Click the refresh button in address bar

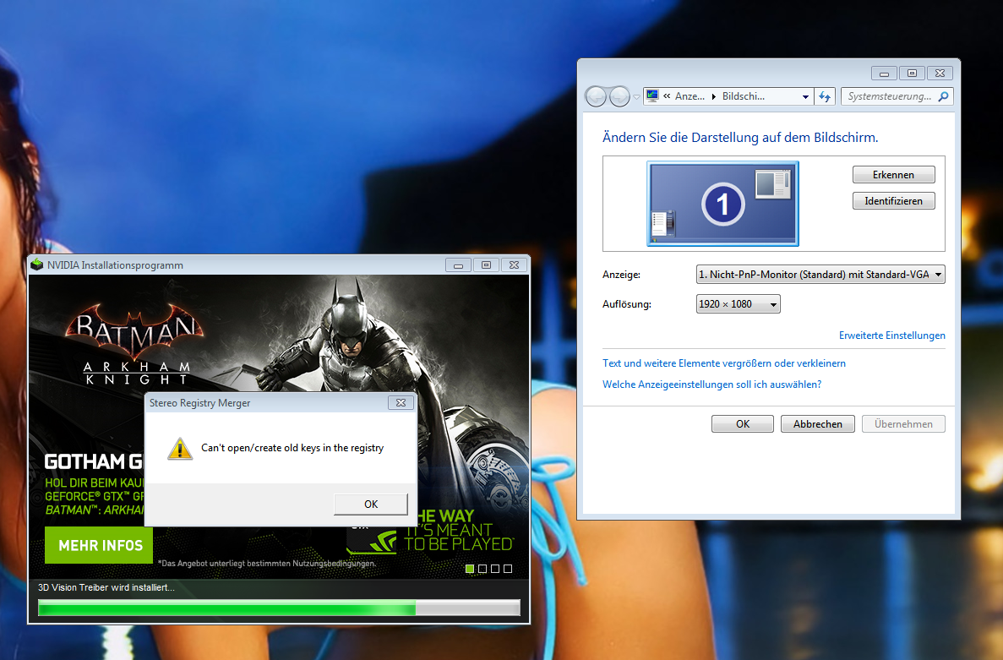pyautogui.click(x=826, y=96)
